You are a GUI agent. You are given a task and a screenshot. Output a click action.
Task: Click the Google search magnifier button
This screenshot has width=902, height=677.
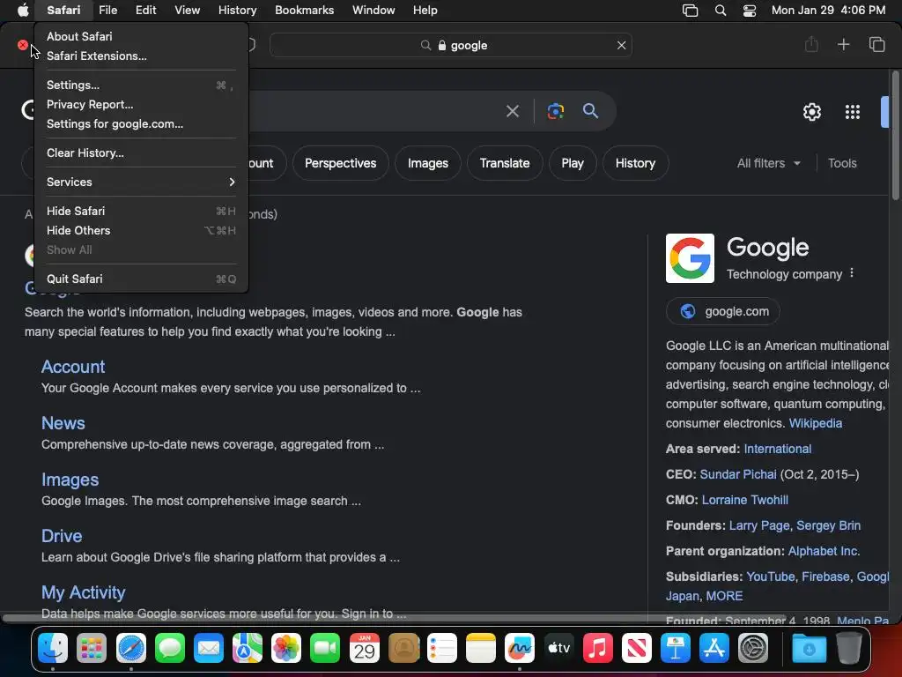point(590,110)
